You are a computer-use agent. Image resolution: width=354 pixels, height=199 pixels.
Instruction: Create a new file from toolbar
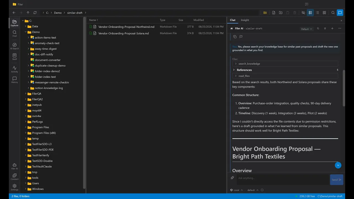(274, 13)
